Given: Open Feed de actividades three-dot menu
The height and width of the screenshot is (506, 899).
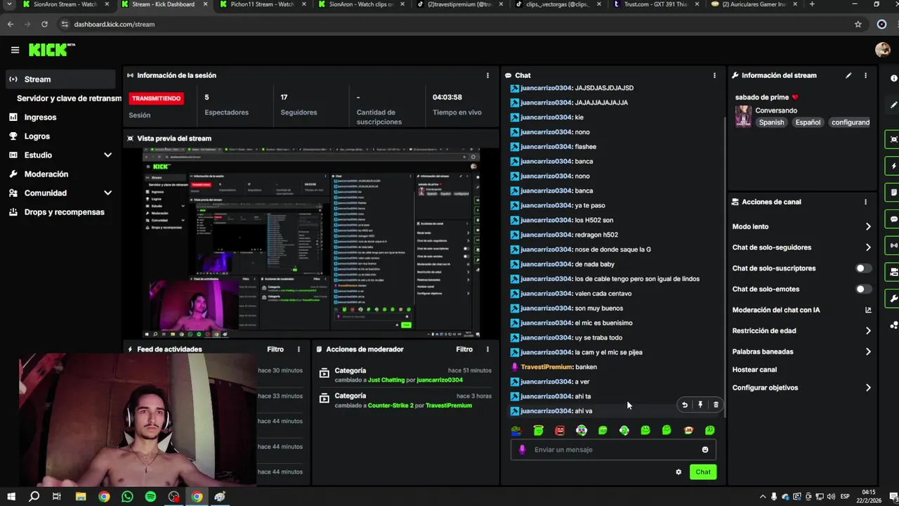Looking at the screenshot, I should pos(298,349).
